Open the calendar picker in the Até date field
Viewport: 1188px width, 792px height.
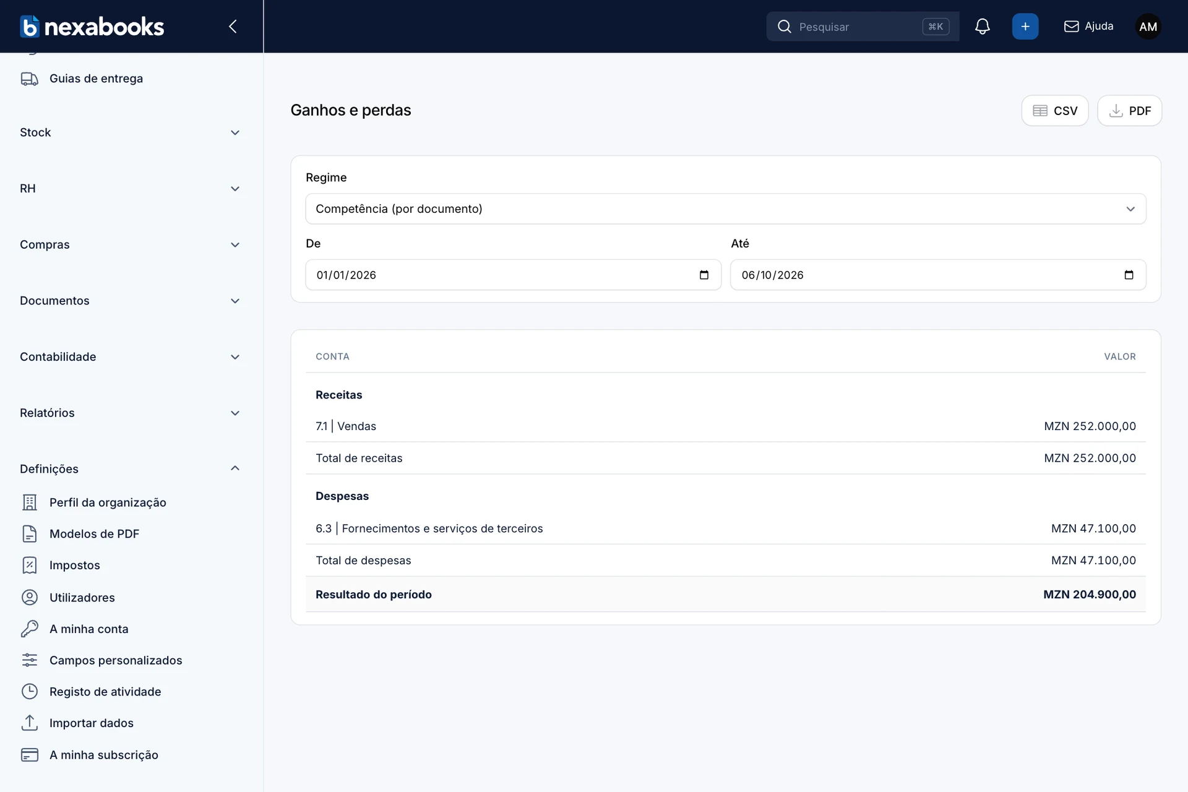1129,275
